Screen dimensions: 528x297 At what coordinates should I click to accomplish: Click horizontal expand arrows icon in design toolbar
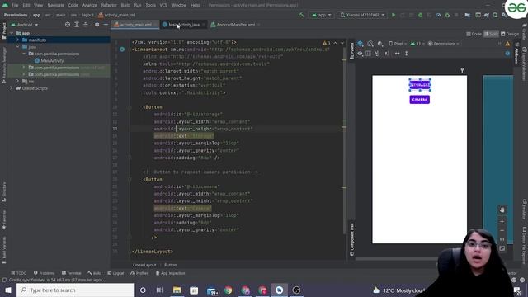(398, 54)
